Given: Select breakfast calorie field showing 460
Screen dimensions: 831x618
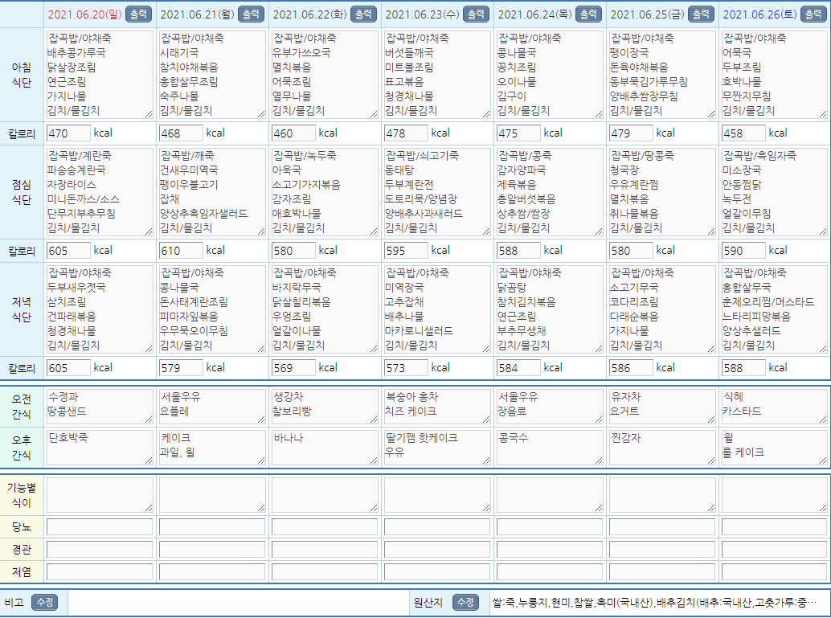Looking at the screenshot, I should (x=293, y=133).
